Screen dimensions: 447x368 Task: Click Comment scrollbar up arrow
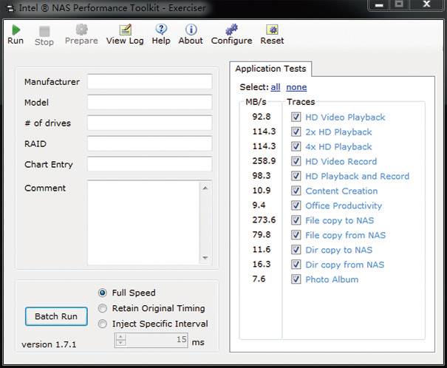tap(205, 188)
